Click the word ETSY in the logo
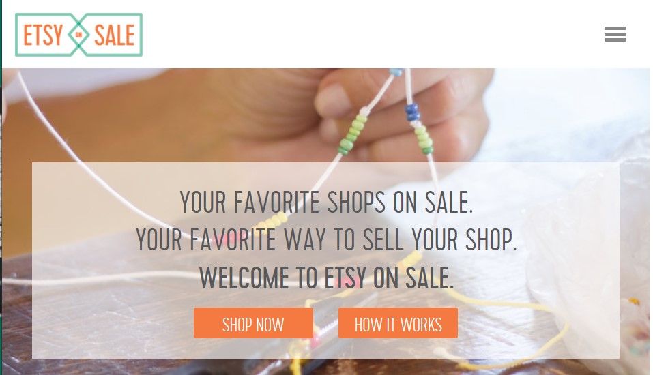653x375 pixels. (43, 35)
